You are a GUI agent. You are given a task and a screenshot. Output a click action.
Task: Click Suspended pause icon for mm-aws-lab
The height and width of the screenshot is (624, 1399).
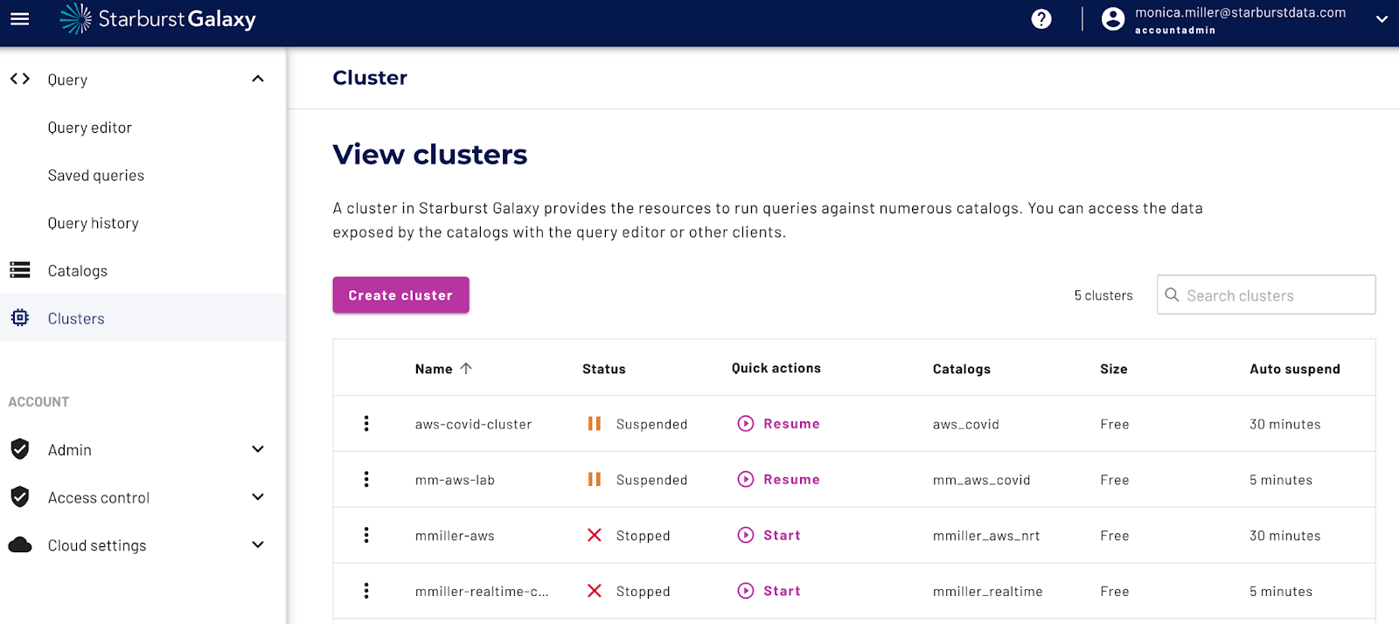595,480
